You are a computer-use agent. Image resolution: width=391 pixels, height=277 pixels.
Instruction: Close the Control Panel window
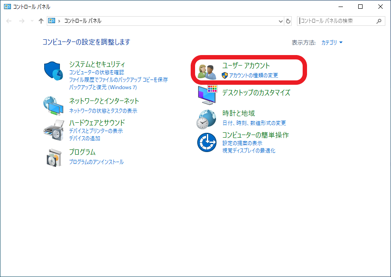pos(380,7)
